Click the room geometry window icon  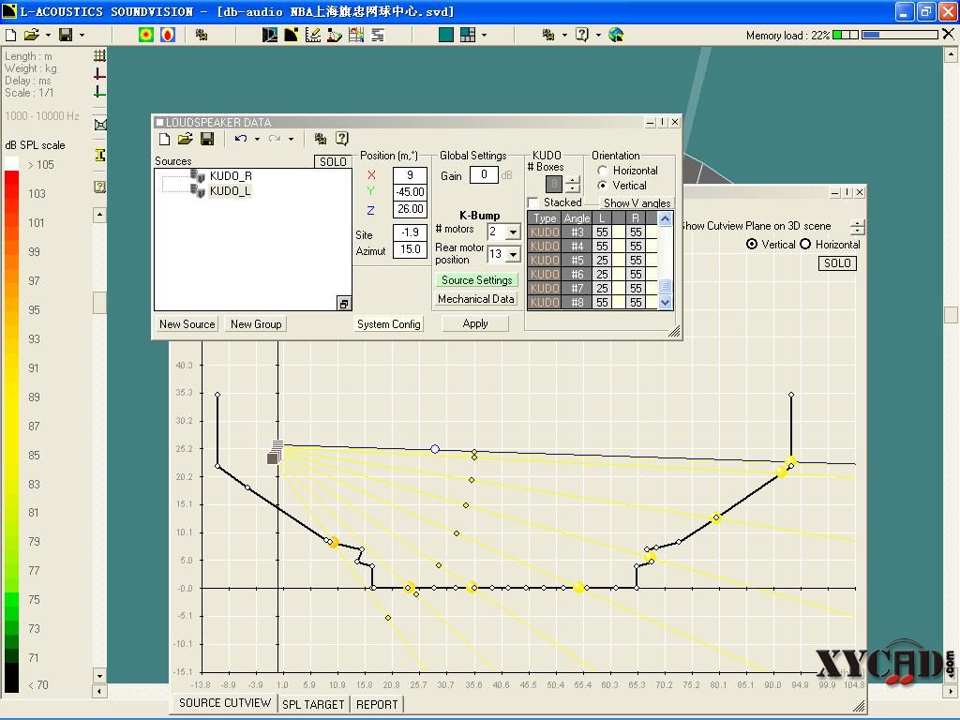pyautogui.click(x=269, y=35)
